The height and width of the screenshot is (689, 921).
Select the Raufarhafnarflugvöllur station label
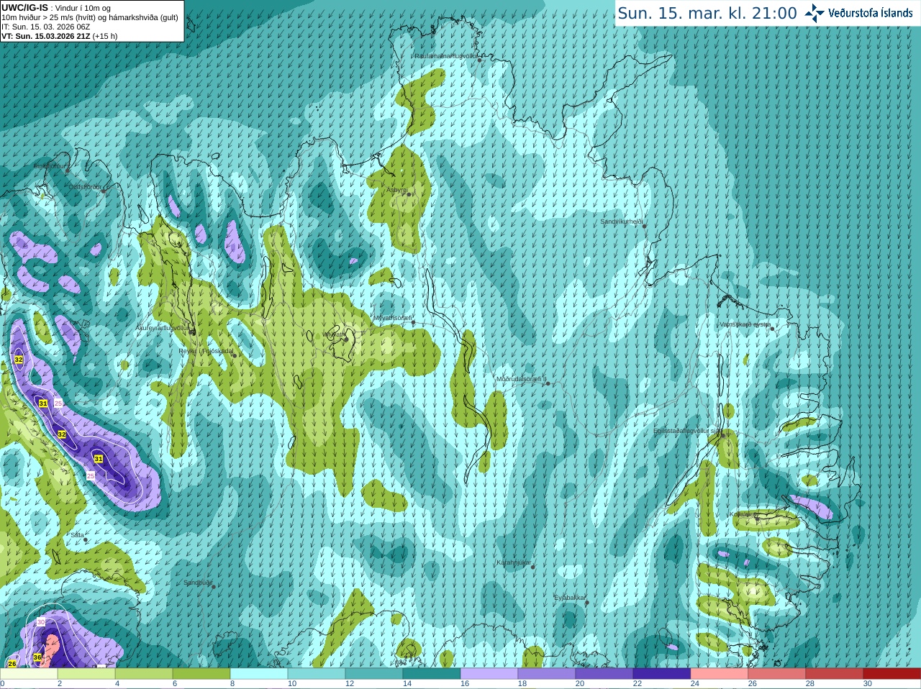click(x=446, y=56)
